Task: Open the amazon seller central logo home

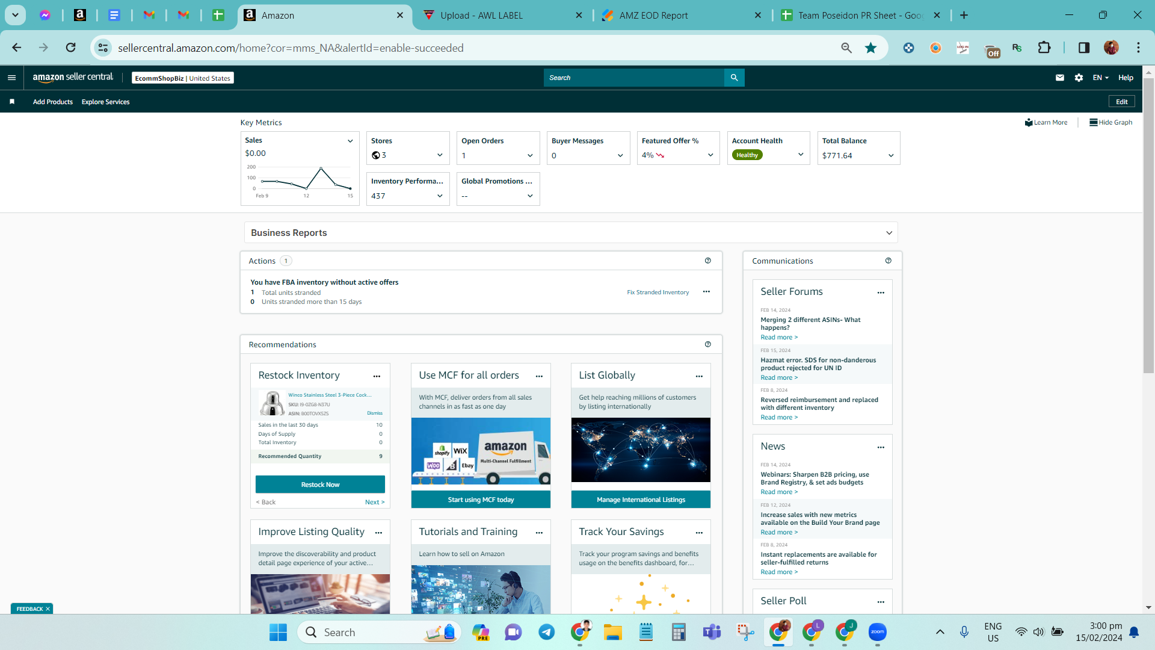Action: pos(73,78)
